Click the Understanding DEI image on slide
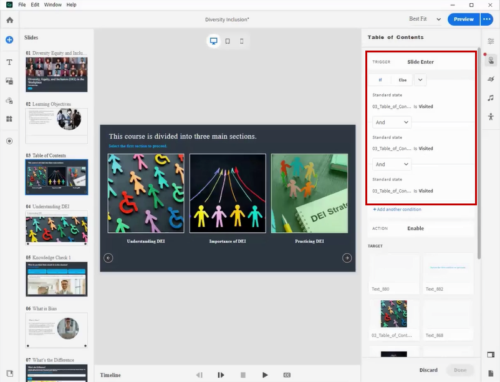The image size is (500, 382). (x=146, y=193)
